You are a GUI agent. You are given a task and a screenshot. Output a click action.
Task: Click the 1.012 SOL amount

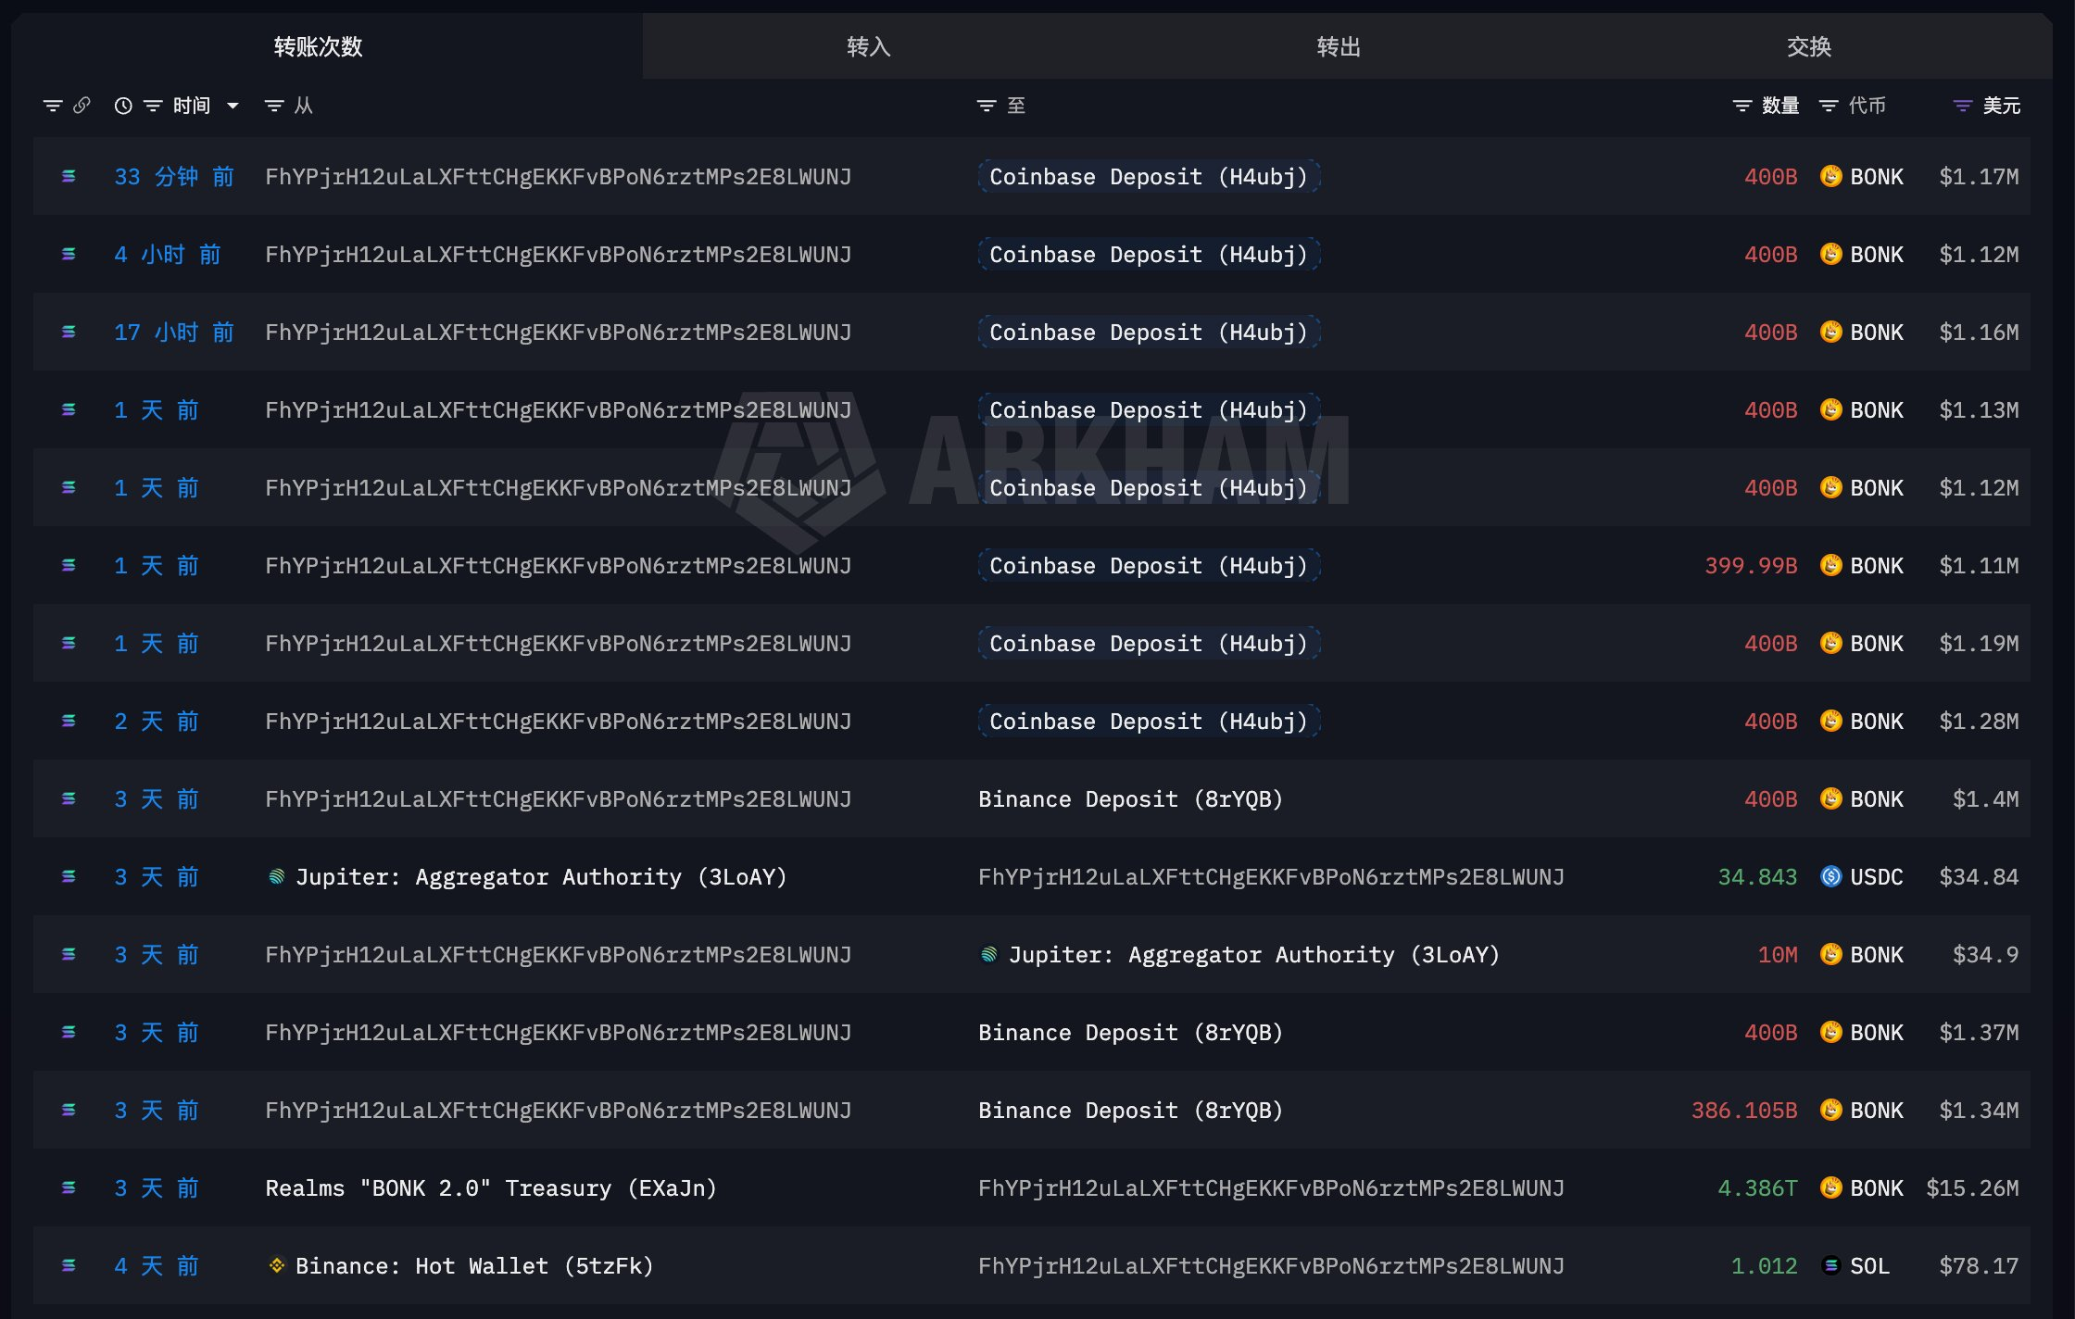[1764, 1265]
